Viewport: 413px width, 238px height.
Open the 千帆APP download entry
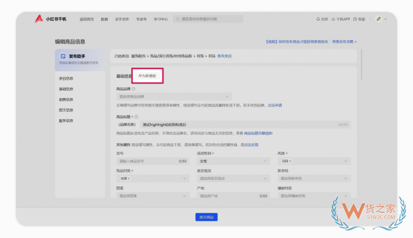click(341, 19)
